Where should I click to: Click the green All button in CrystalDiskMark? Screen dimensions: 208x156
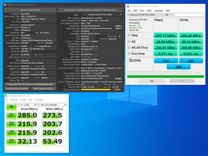pyautogui.click(x=11, y=107)
